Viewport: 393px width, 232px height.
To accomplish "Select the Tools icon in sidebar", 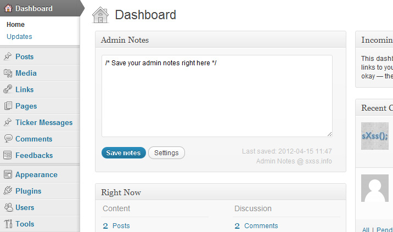I will tap(8, 224).
